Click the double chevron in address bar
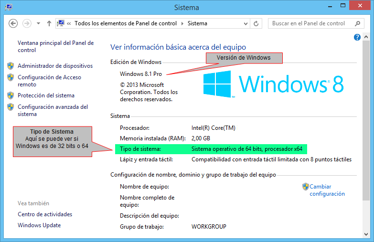 69,23
